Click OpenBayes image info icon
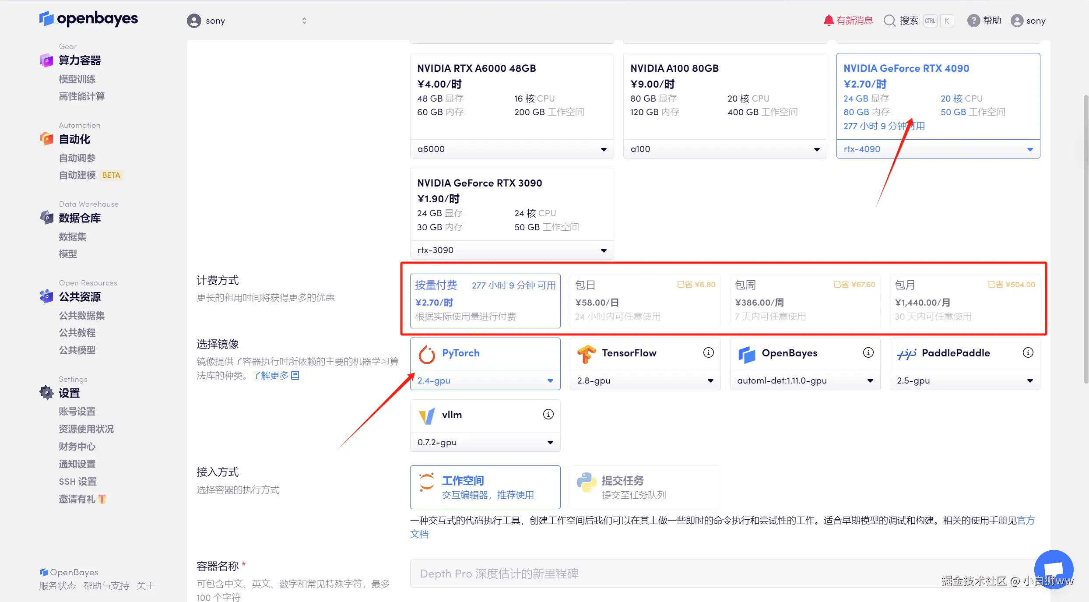Viewport: 1089px width, 602px height. click(x=868, y=352)
